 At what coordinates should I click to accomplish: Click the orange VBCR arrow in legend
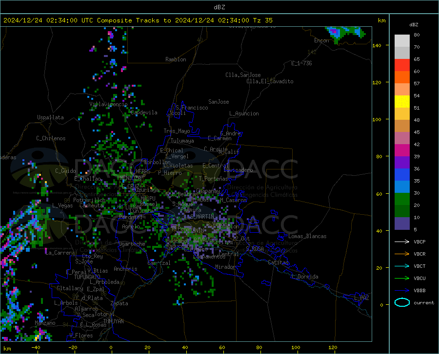[402, 254]
